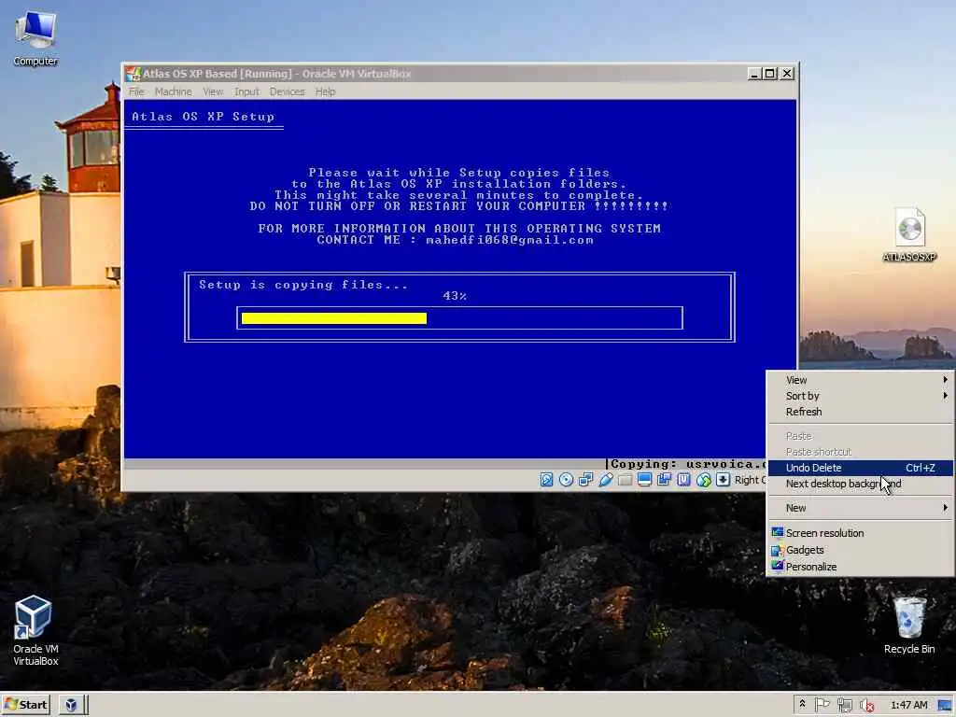The image size is (956, 717).
Task: Click the Show desktop button in tray
Action: [946, 705]
